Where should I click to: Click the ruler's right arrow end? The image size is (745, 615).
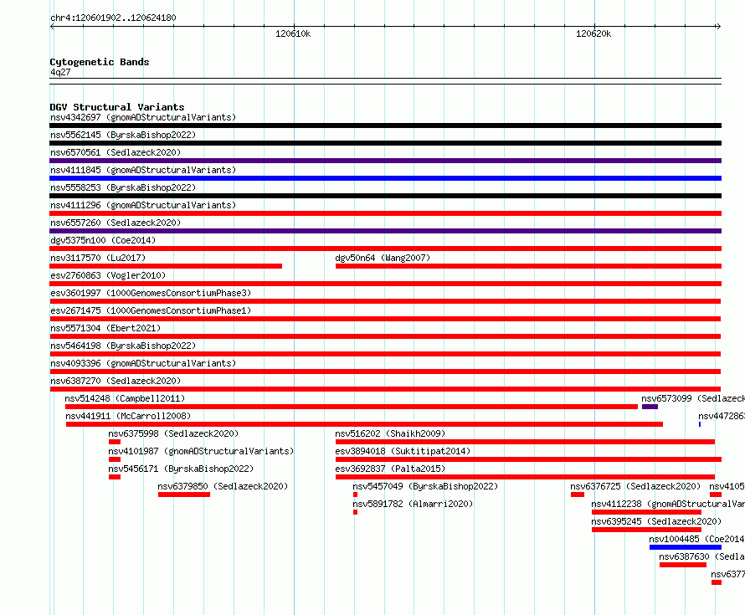pyautogui.click(x=718, y=27)
